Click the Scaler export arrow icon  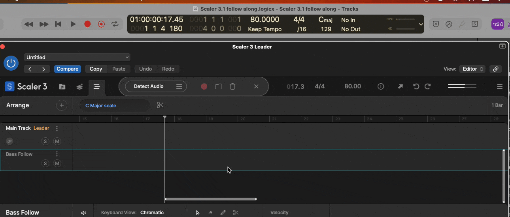point(400,86)
